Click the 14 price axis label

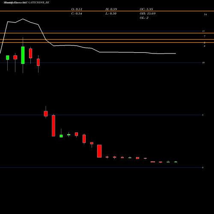coord(205,15)
